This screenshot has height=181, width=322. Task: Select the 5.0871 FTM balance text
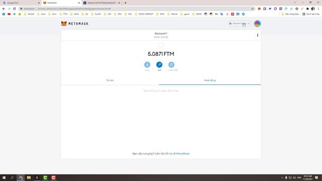[161, 54]
